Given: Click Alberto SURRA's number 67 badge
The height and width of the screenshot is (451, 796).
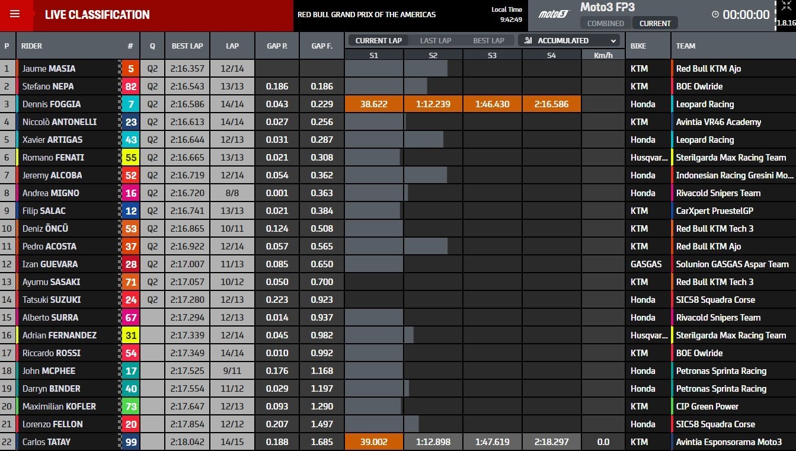Looking at the screenshot, I should (x=130, y=317).
